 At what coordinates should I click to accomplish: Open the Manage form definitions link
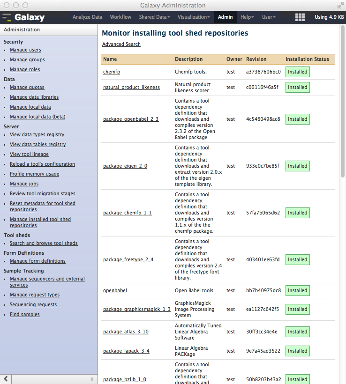[38, 261]
